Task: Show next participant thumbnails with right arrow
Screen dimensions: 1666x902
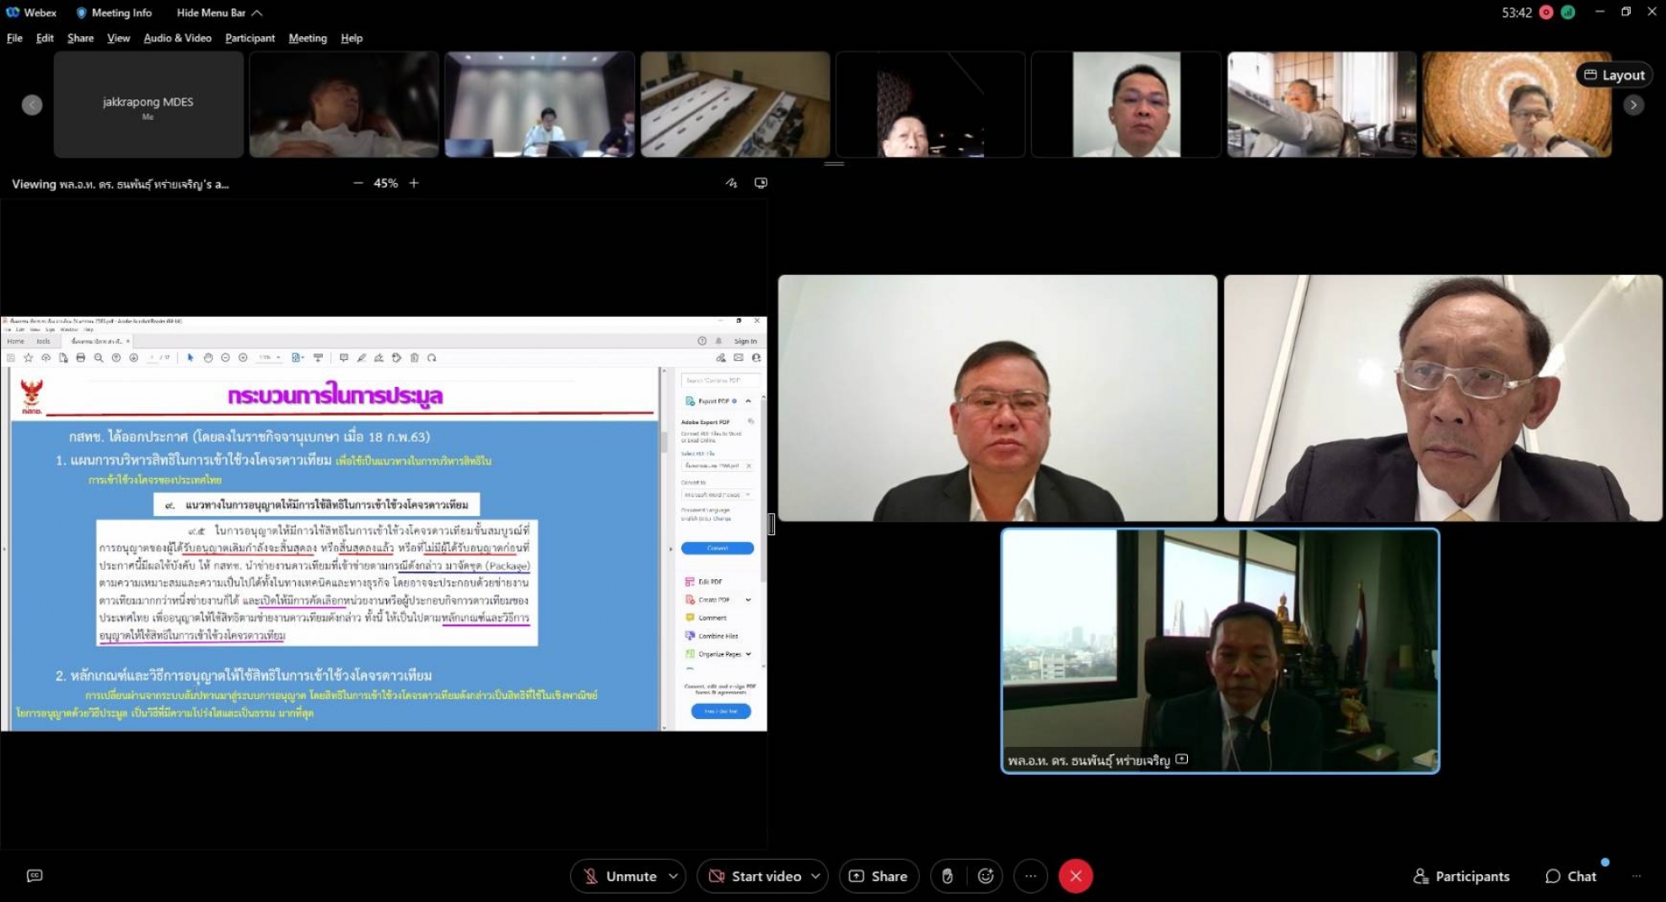Action: tap(1633, 105)
